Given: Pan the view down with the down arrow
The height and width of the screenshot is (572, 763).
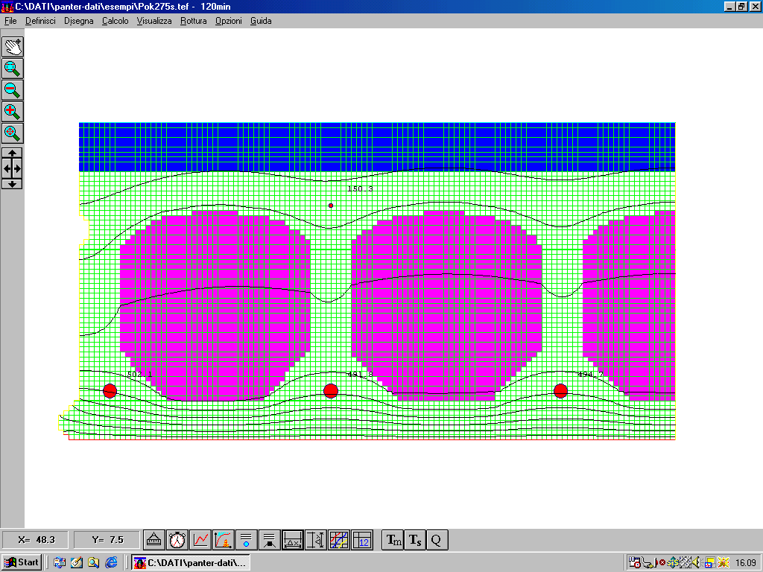Looking at the screenshot, I should pos(13,184).
